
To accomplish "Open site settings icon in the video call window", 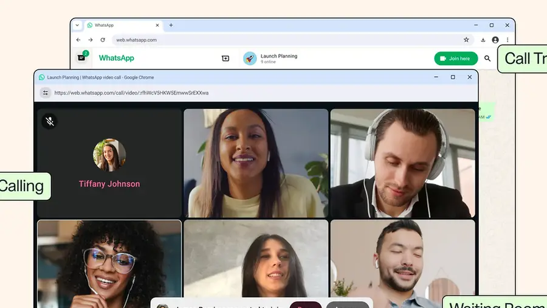I will (x=46, y=93).
